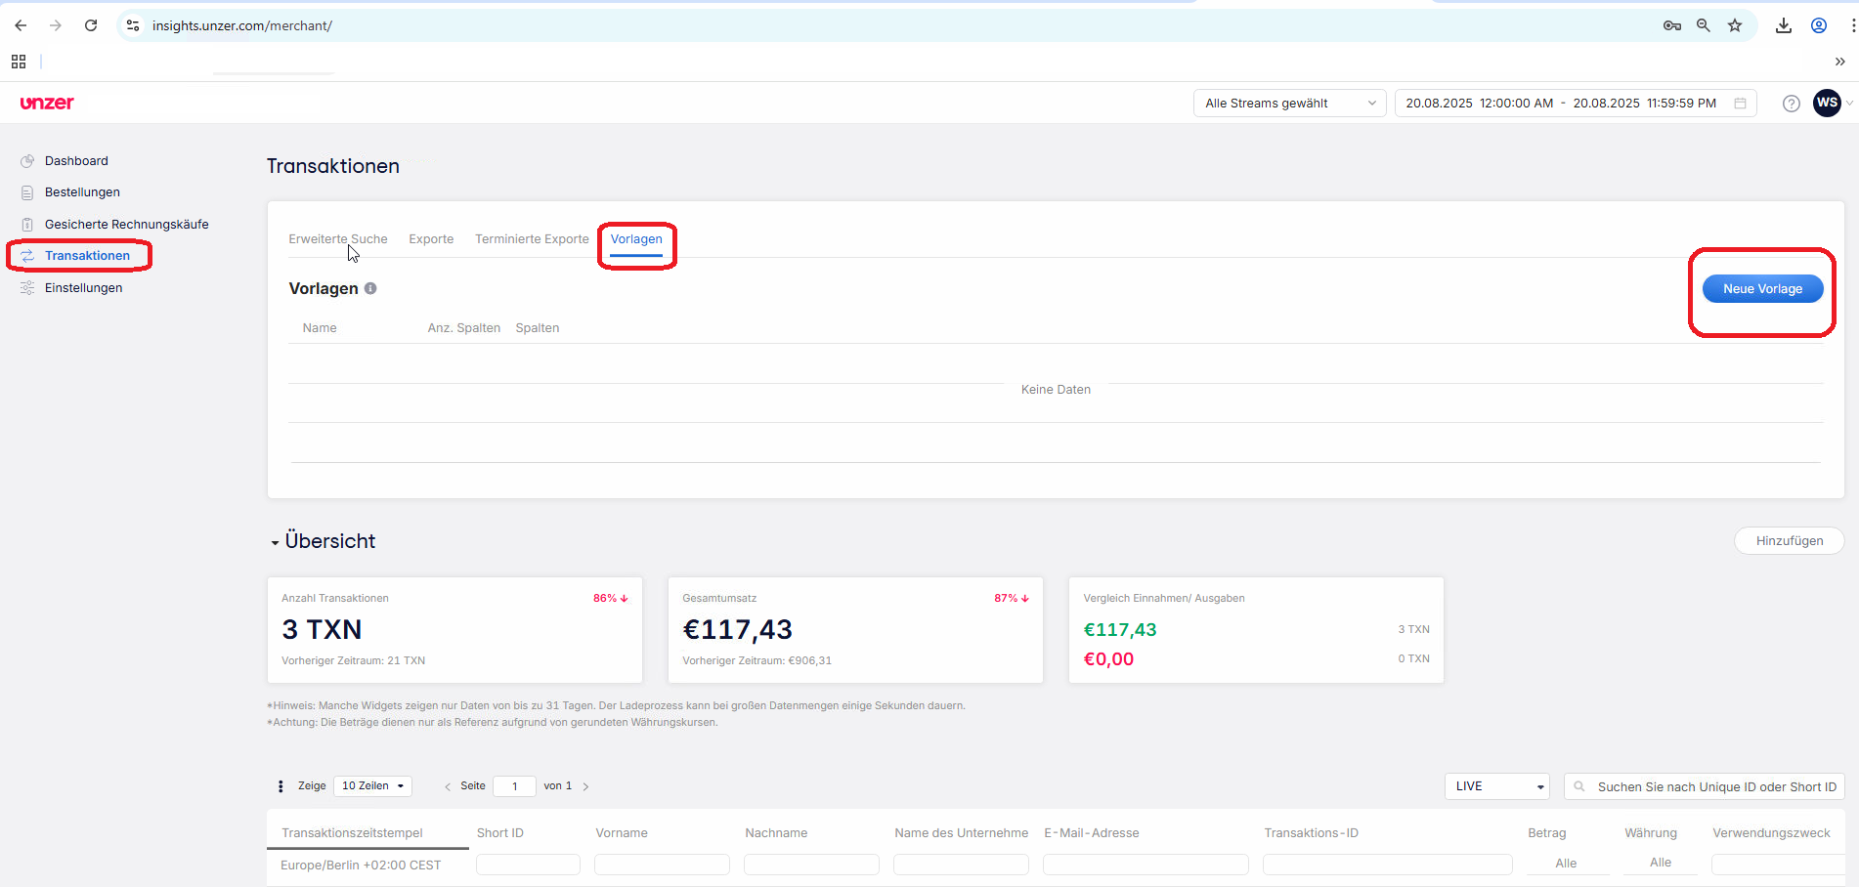The height and width of the screenshot is (887, 1859).
Task: Collapse the Übersicht section
Action: 275,542
